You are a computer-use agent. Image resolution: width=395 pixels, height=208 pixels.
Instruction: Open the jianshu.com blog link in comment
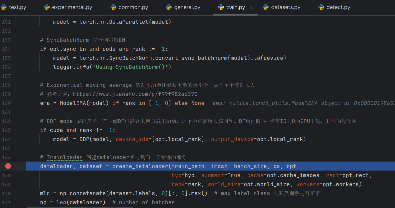(x=135, y=94)
